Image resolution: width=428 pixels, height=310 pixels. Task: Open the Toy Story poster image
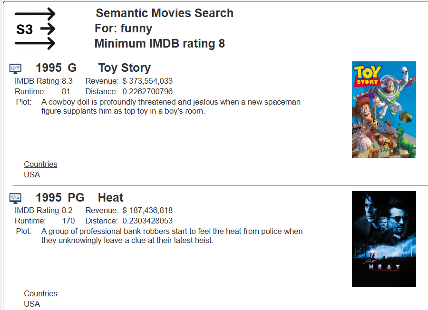pos(384,109)
